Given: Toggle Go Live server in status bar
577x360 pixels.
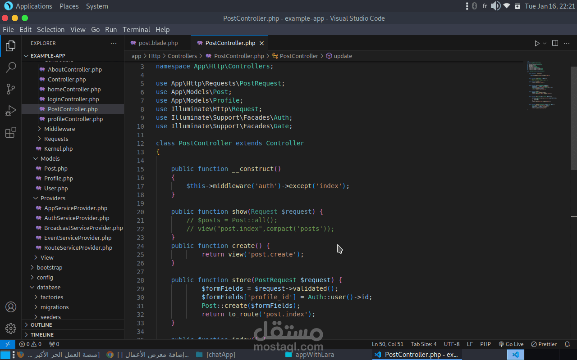Looking at the screenshot, I should coord(511,344).
